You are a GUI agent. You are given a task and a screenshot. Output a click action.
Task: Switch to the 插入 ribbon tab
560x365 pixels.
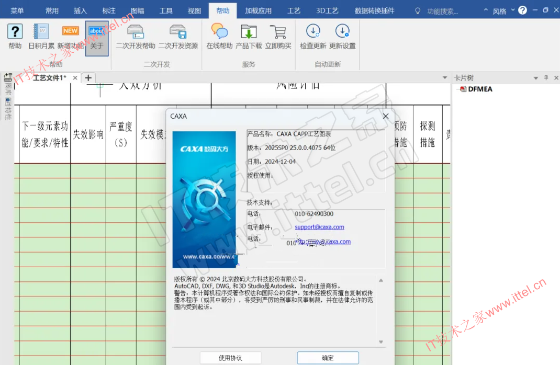pyautogui.click(x=81, y=10)
